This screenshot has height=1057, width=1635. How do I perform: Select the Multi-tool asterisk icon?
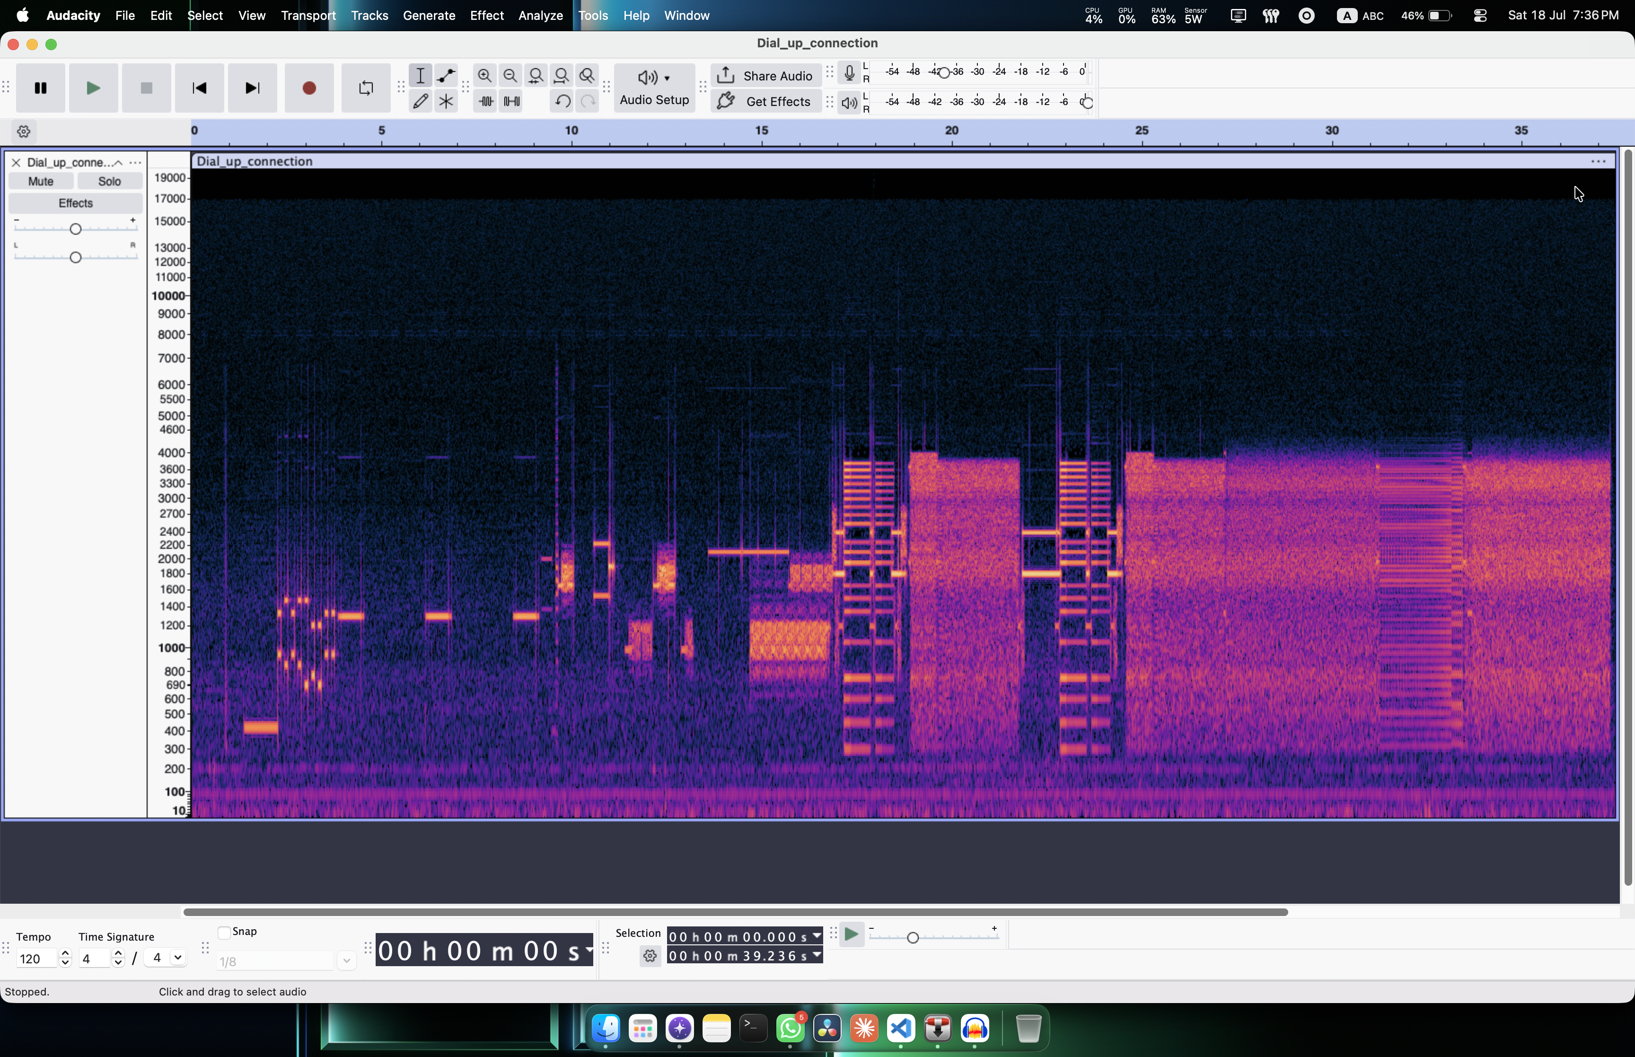tap(447, 102)
